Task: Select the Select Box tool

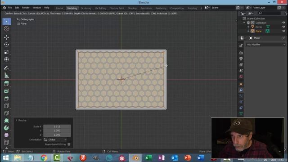Action: (x=6, y=22)
